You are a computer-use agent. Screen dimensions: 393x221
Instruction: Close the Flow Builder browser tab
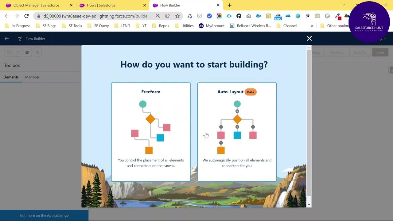tap(218, 5)
